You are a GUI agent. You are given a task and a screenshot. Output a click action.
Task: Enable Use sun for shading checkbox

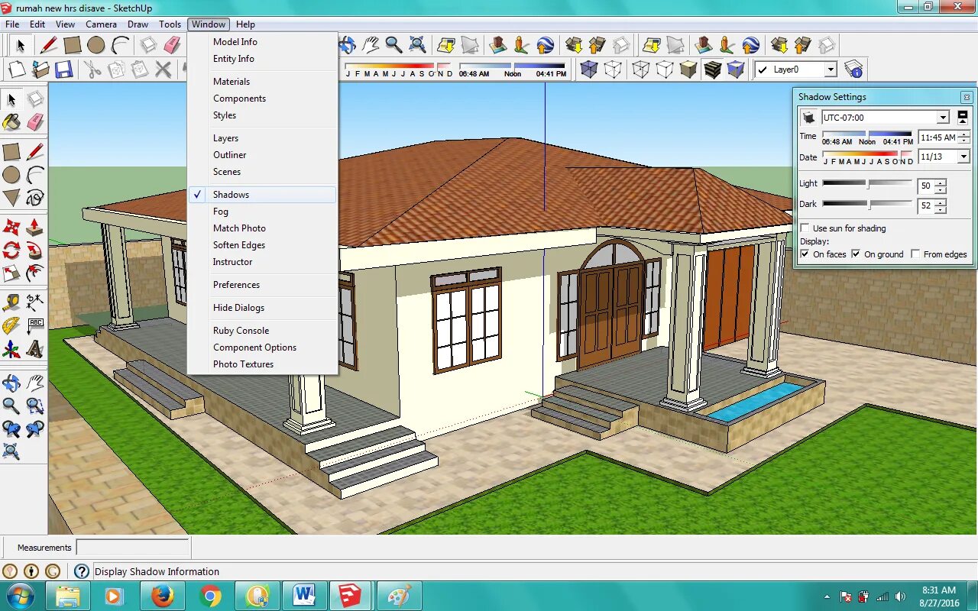(805, 228)
